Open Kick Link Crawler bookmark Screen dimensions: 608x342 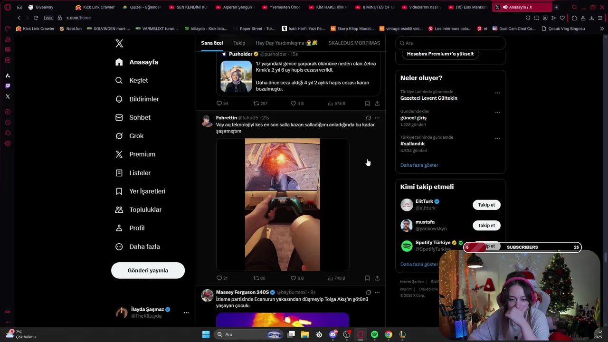[x=35, y=28]
